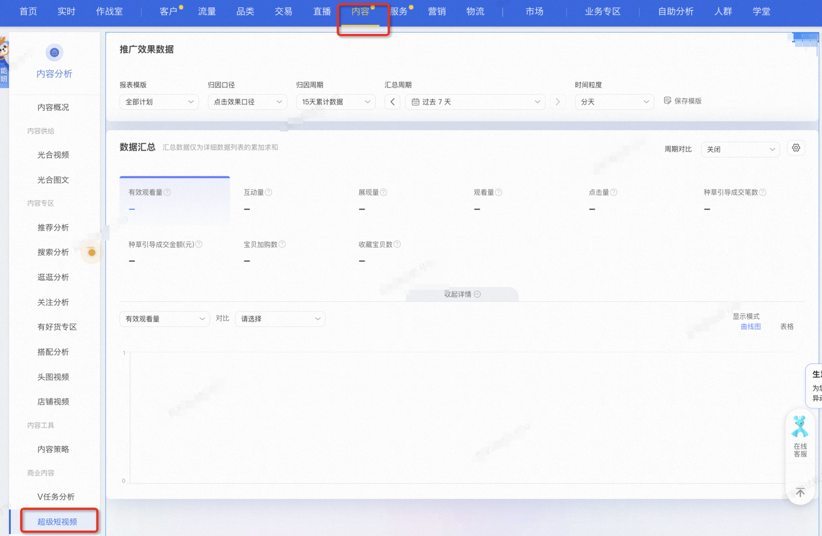Open 直播 in top navigation
Viewport: 822px width, 536px height.
tap(322, 12)
